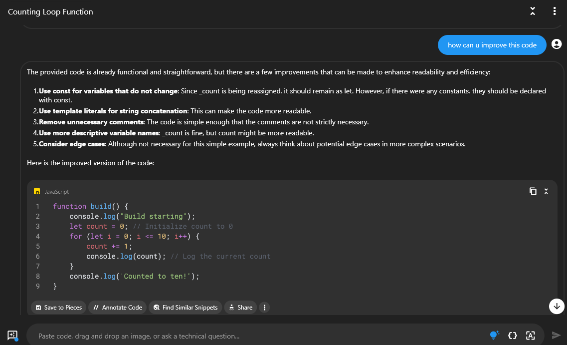Click the Counting Loop Function title

pos(50,12)
